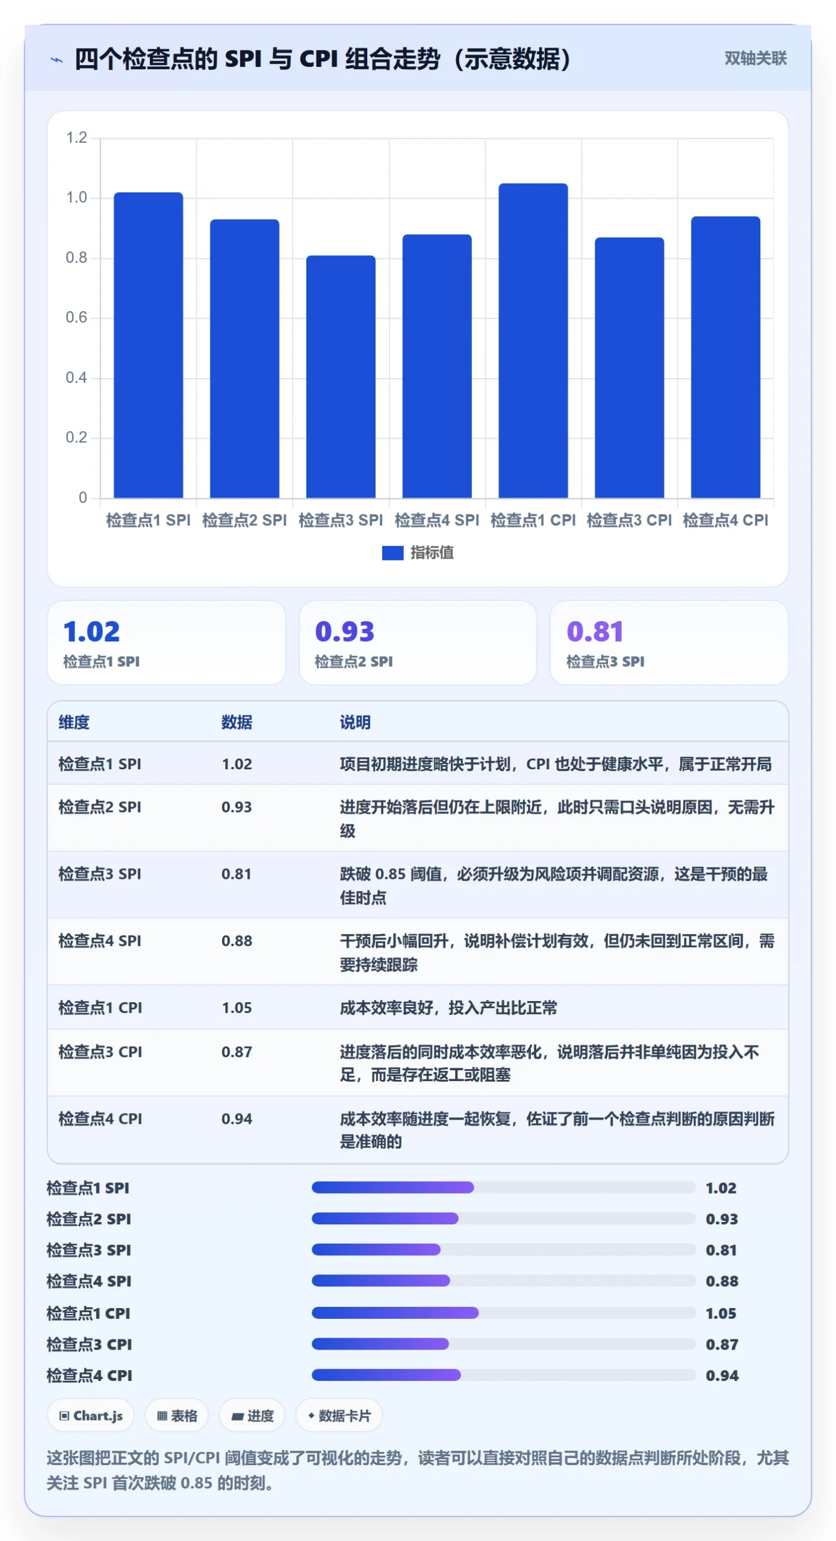The width and height of the screenshot is (836, 1541).
Task: Click the 检查点1 SPI bar in chart
Action: pyautogui.click(x=148, y=345)
